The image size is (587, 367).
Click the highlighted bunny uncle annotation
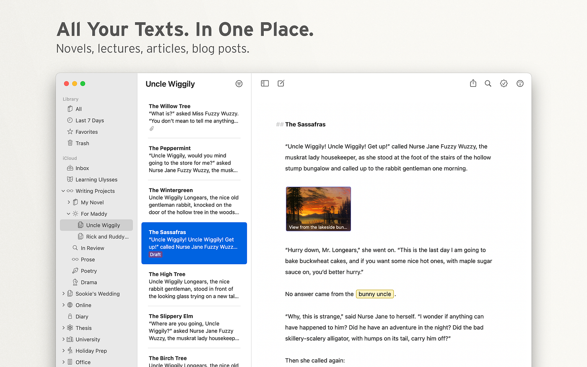coord(374,294)
